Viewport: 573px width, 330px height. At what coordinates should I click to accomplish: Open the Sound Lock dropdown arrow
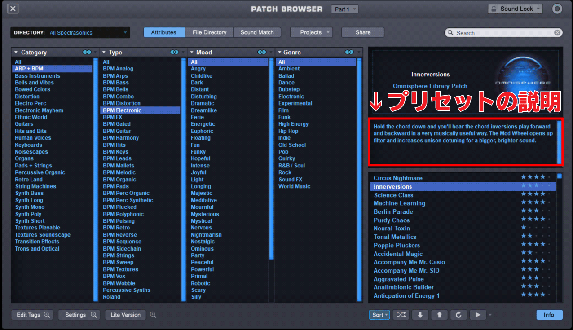tap(538, 9)
